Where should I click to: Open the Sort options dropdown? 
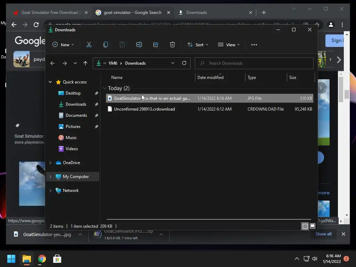click(x=197, y=45)
